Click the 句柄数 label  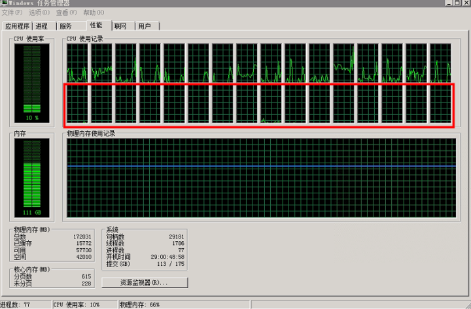[115, 236]
